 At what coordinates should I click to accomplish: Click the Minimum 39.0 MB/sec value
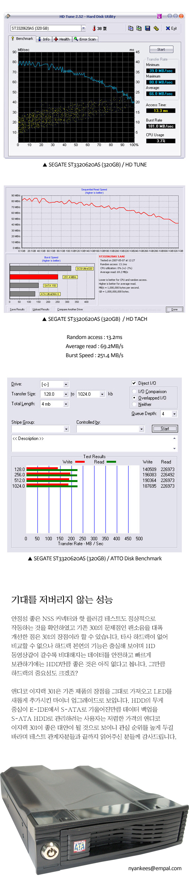pyautogui.click(x=161, y=71)
